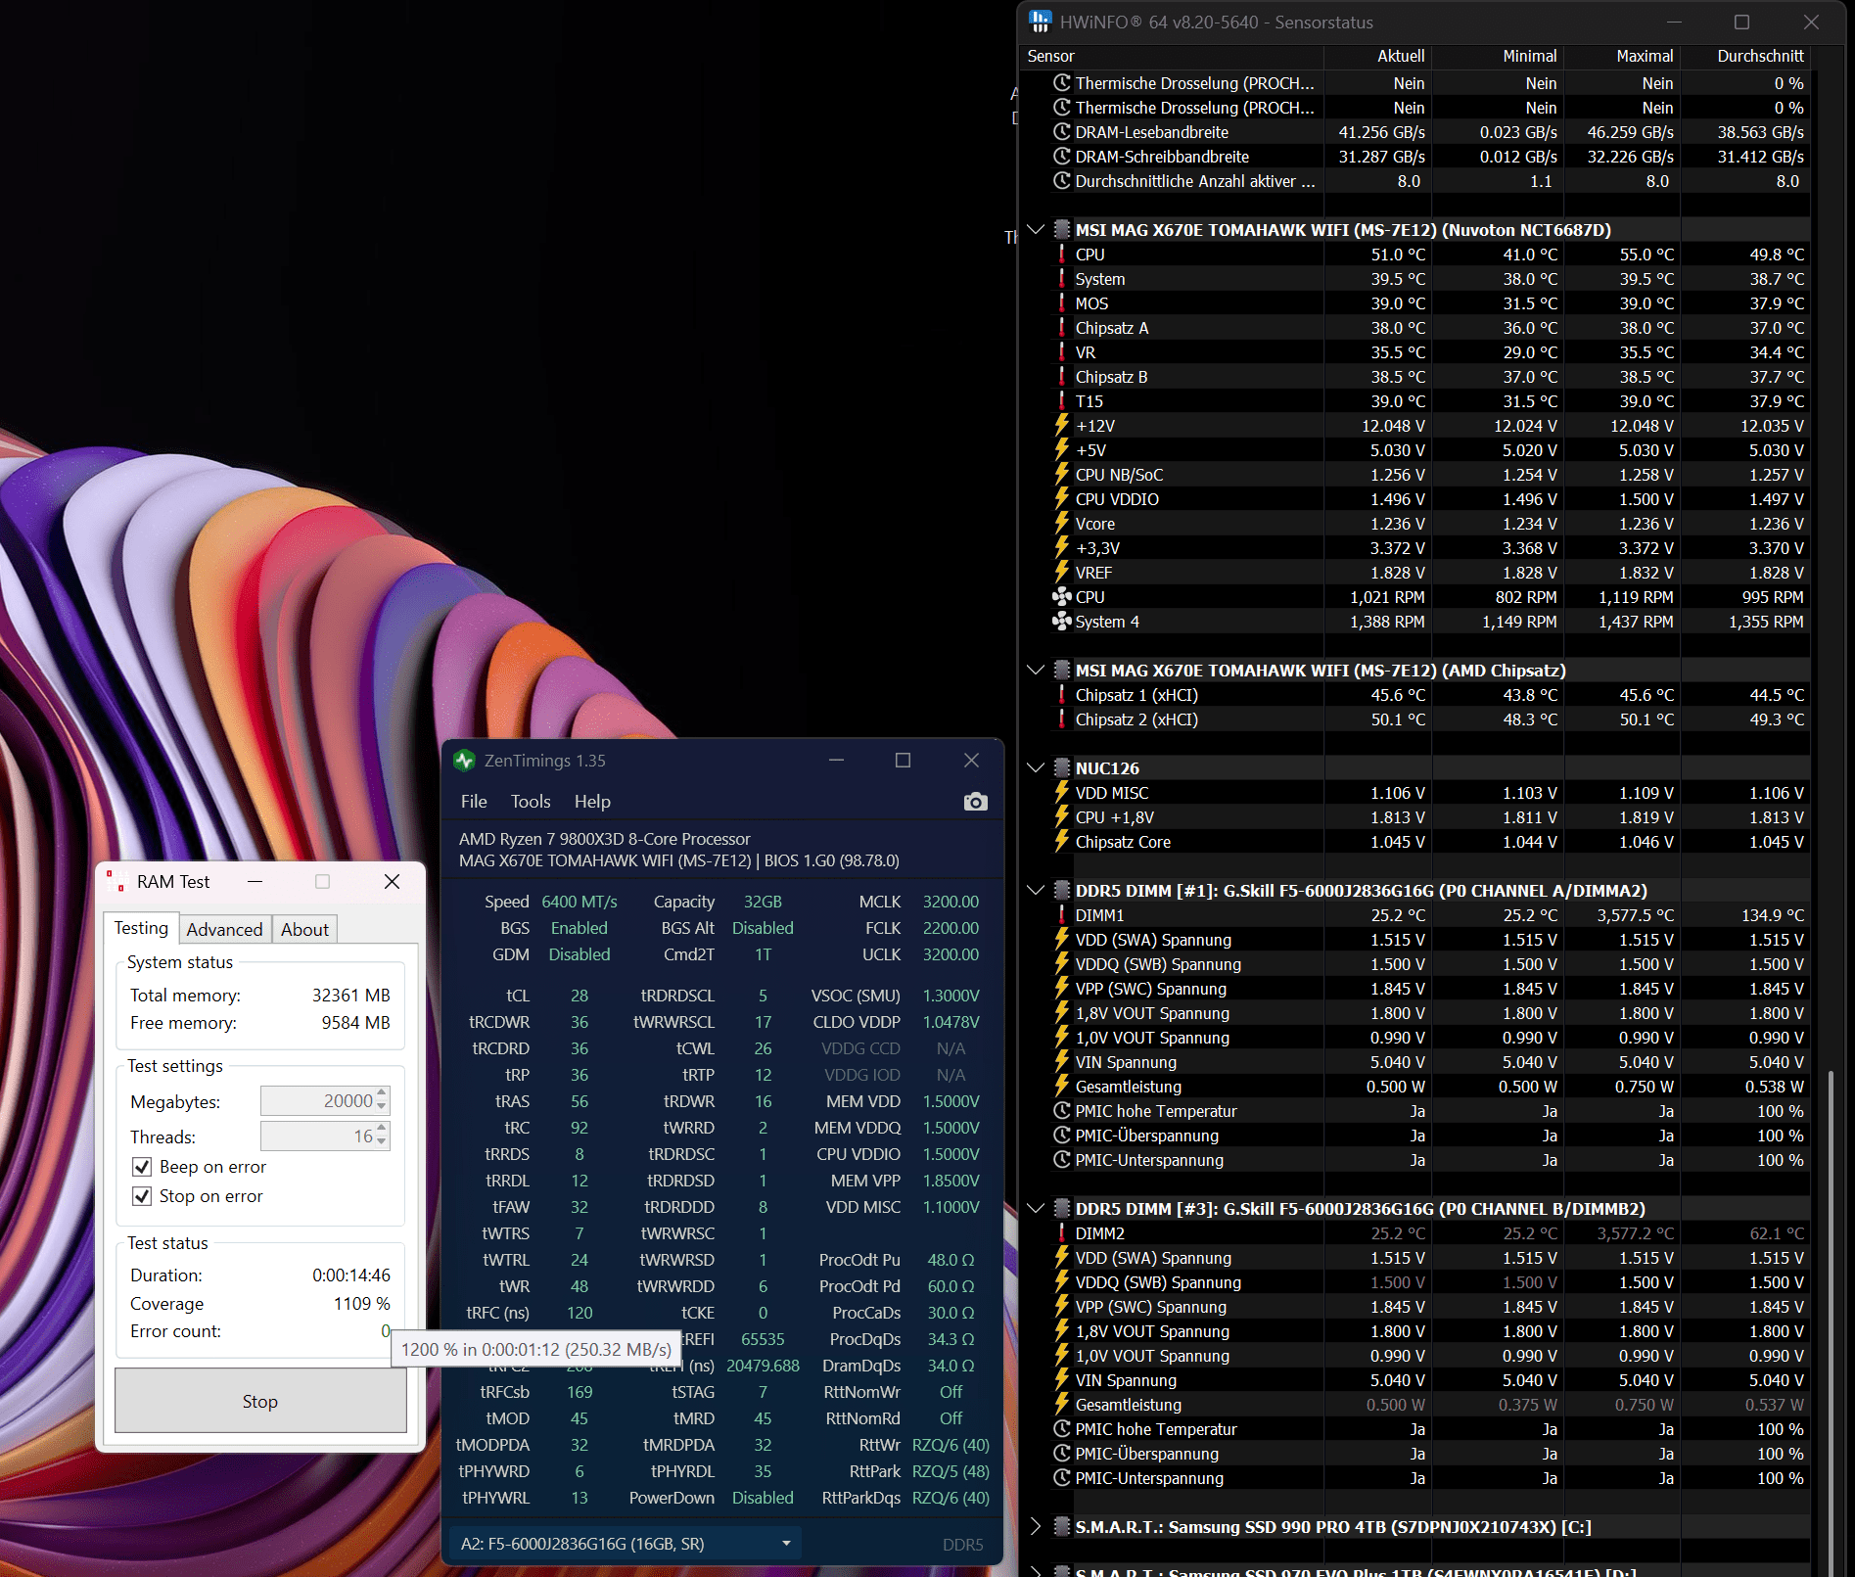1855x1577 pixels.
Task: Click the lightning icon beside Vcore
Action: 1062,524
